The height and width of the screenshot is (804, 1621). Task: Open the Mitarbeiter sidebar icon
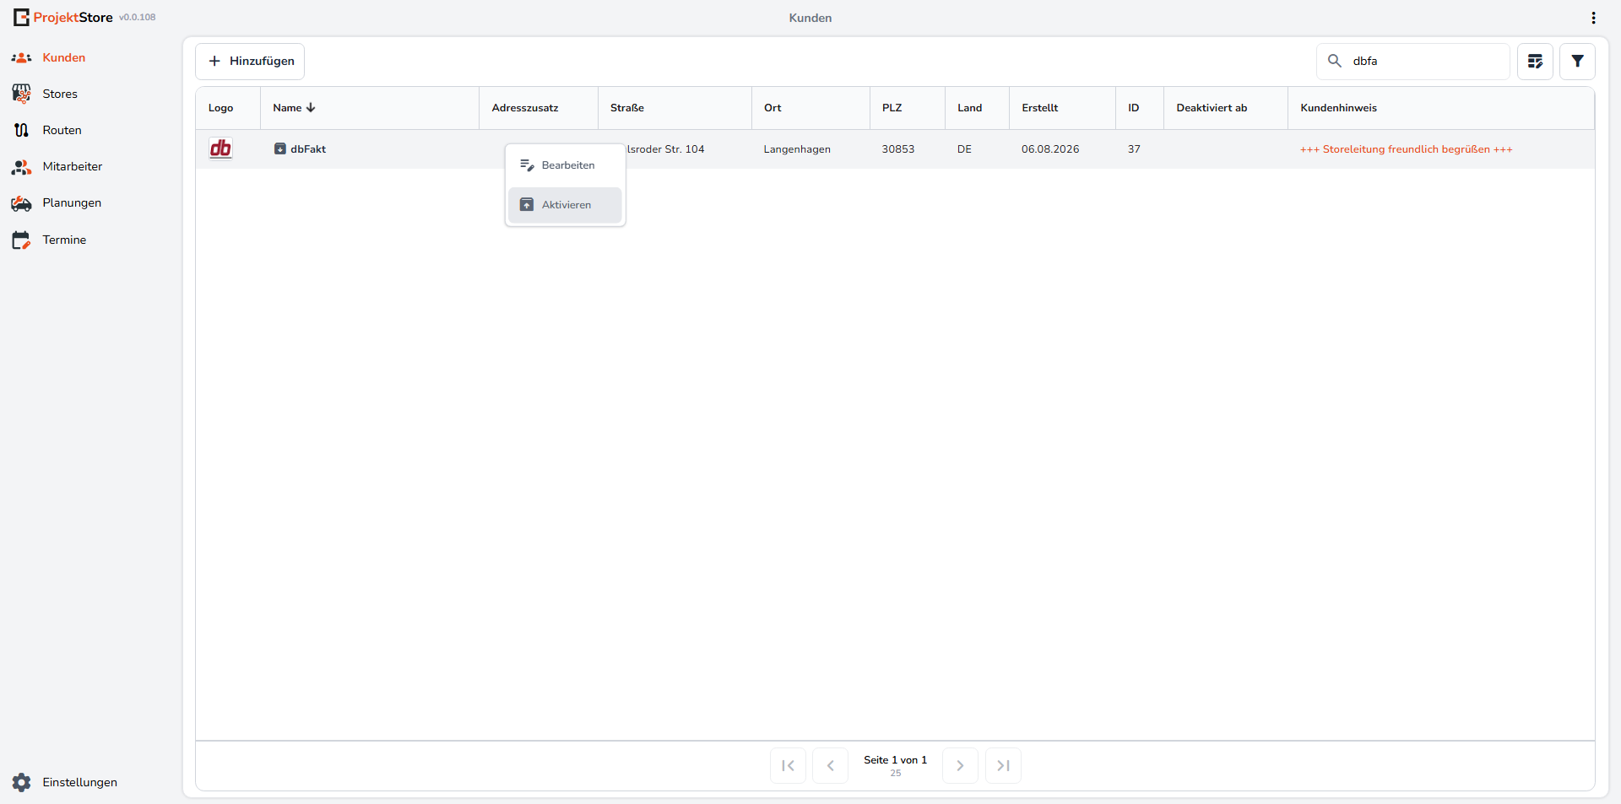[x=21, y=167]
